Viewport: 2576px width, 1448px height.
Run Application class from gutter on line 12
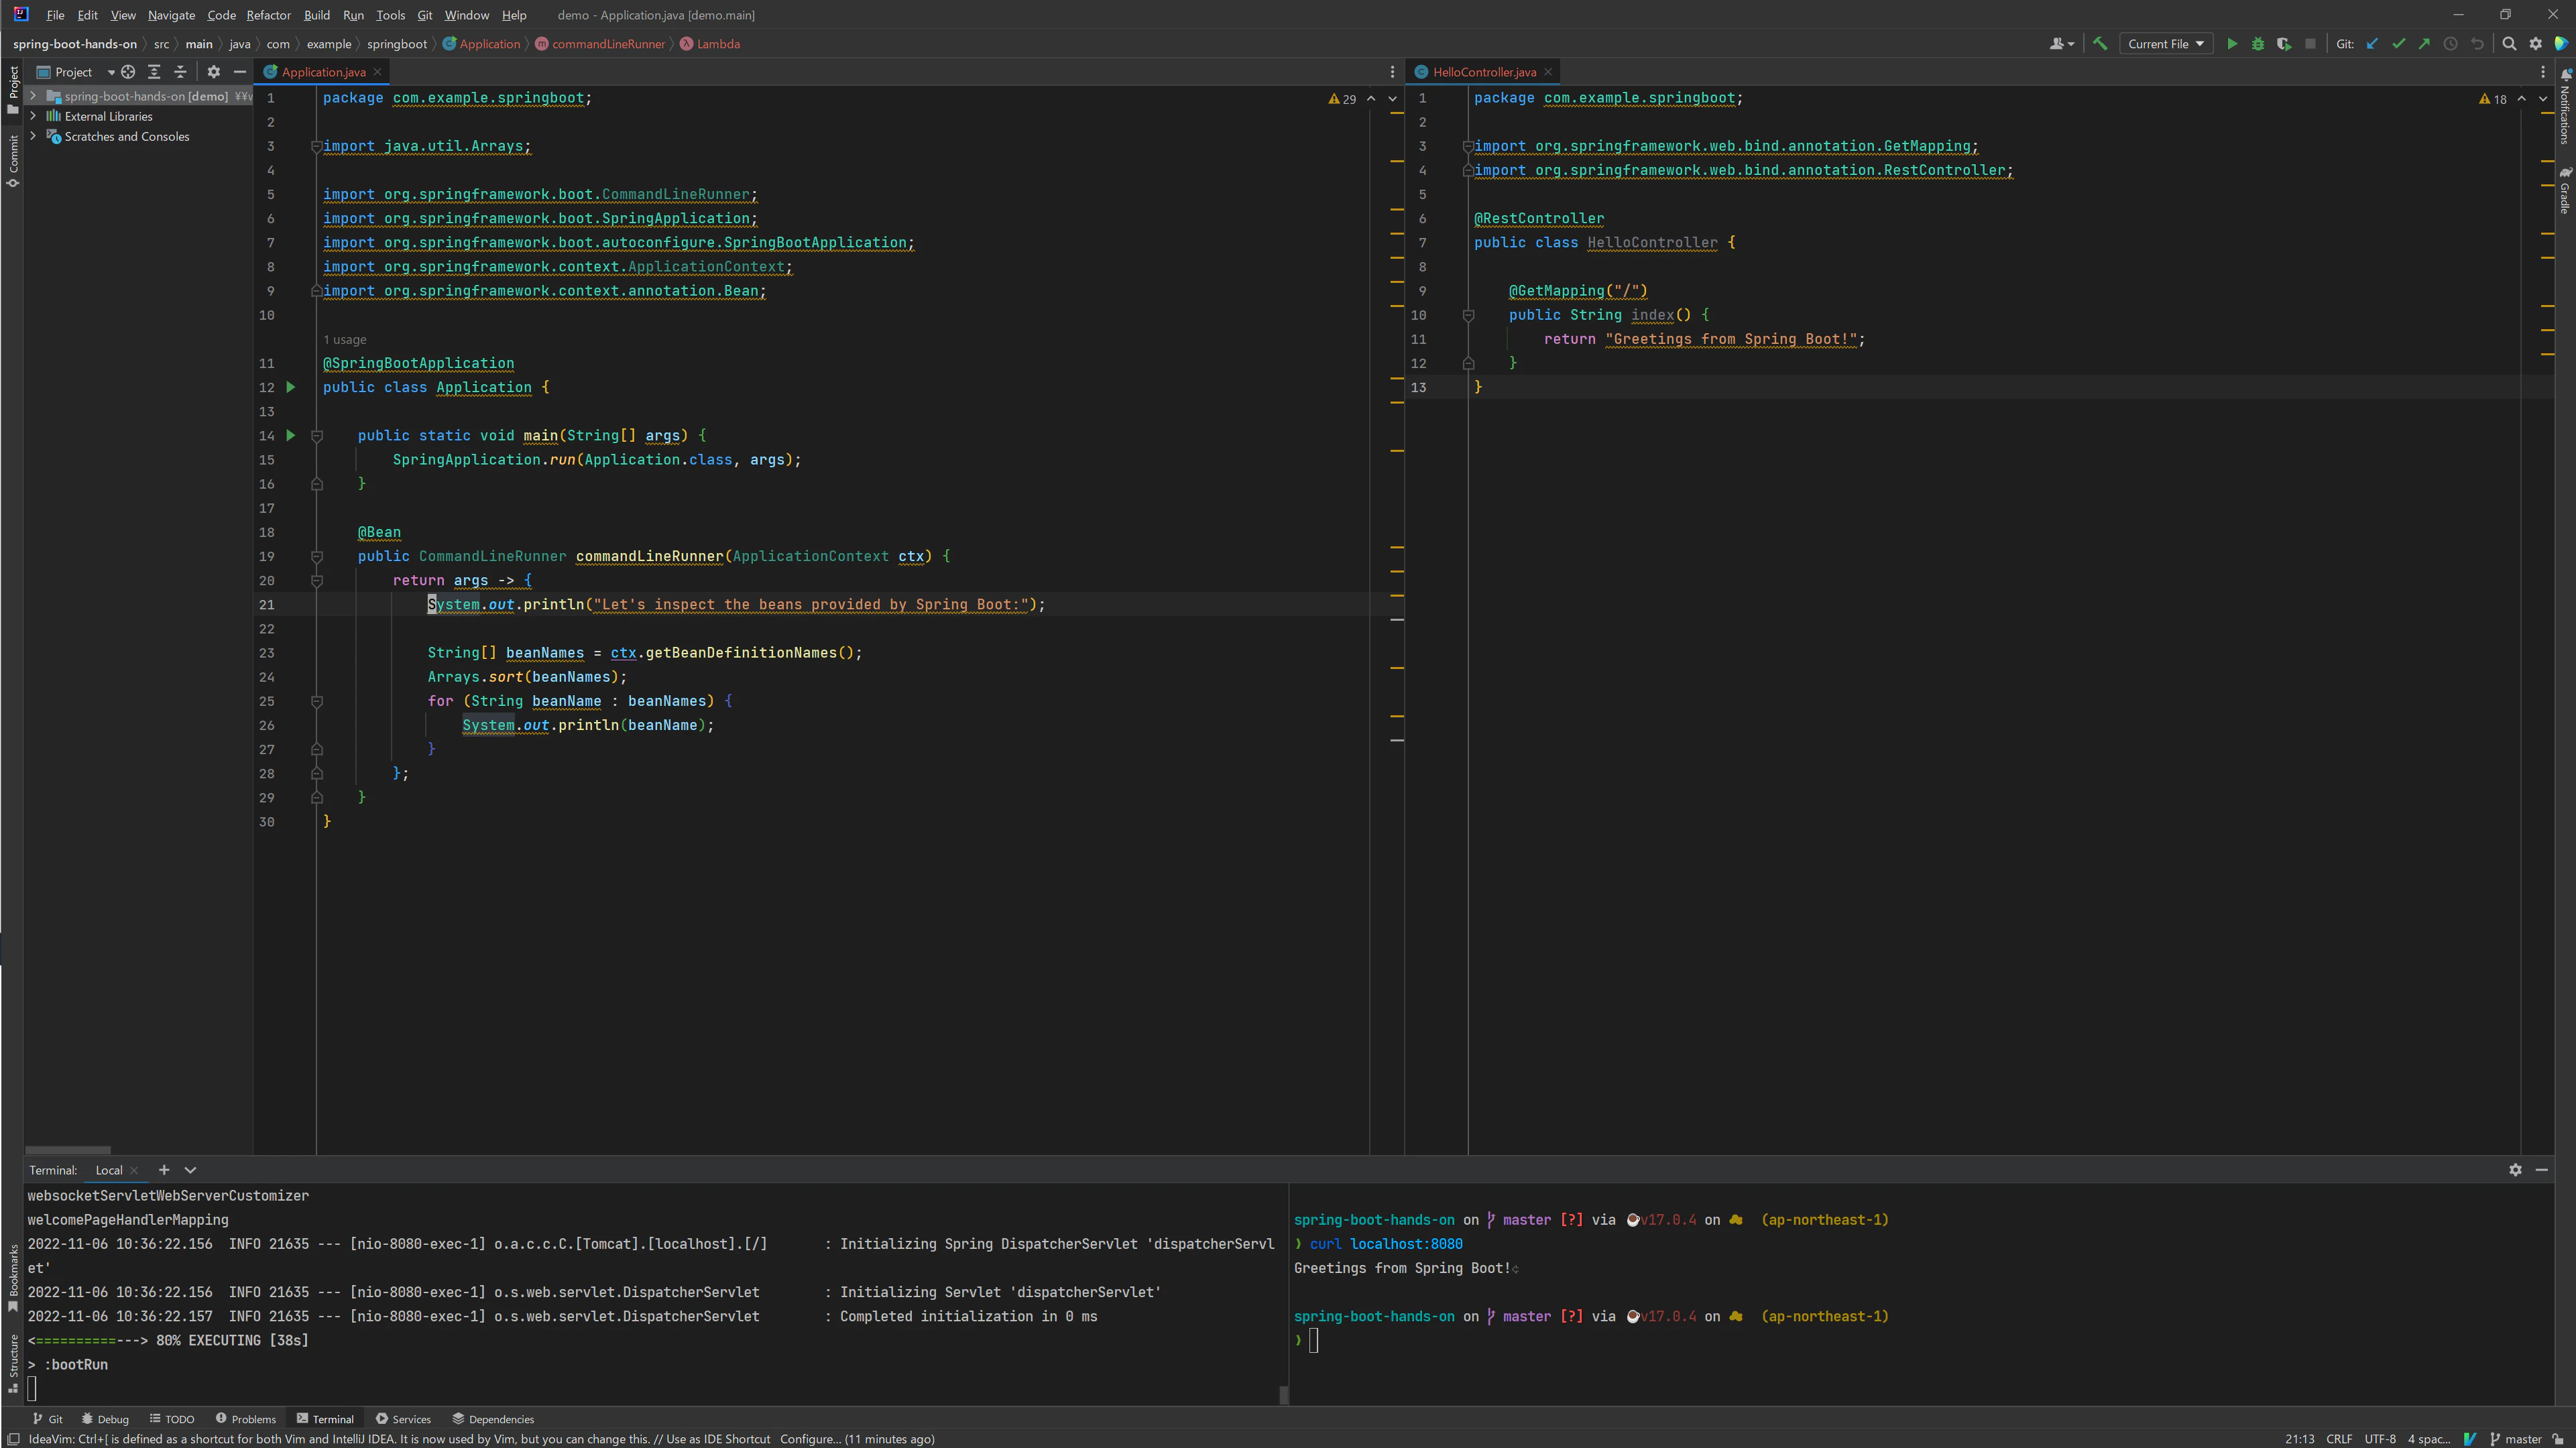[x=291, y=387]
